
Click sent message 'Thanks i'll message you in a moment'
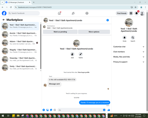click(x=94, y=102)
